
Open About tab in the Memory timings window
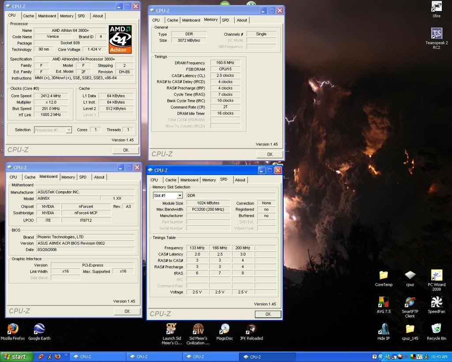point(241,20)
